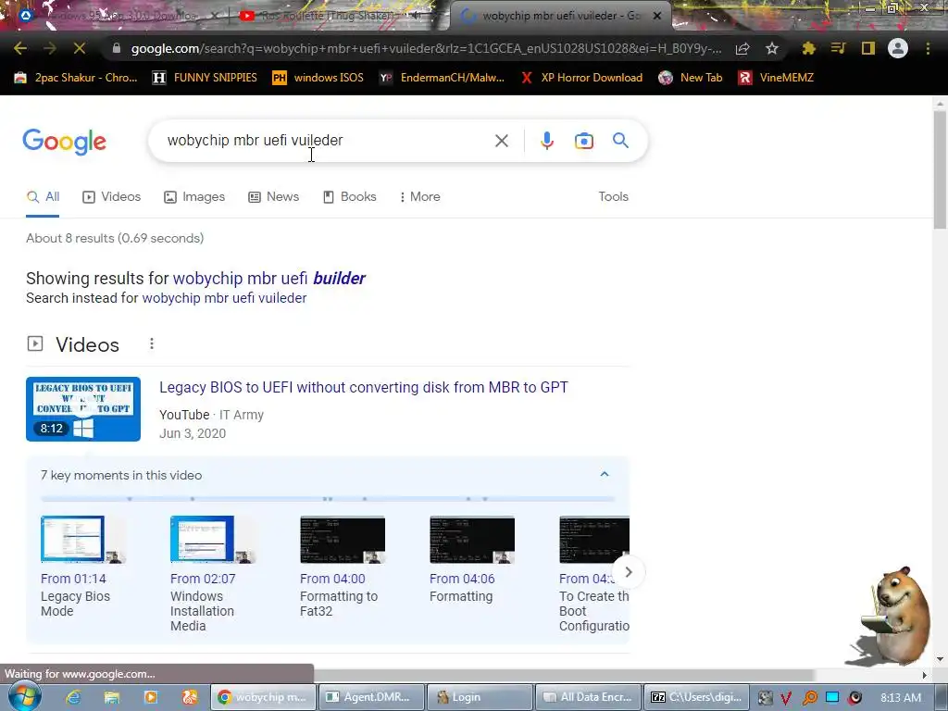
Task: Open Videos section three-dot options
Action: [152, 344]
